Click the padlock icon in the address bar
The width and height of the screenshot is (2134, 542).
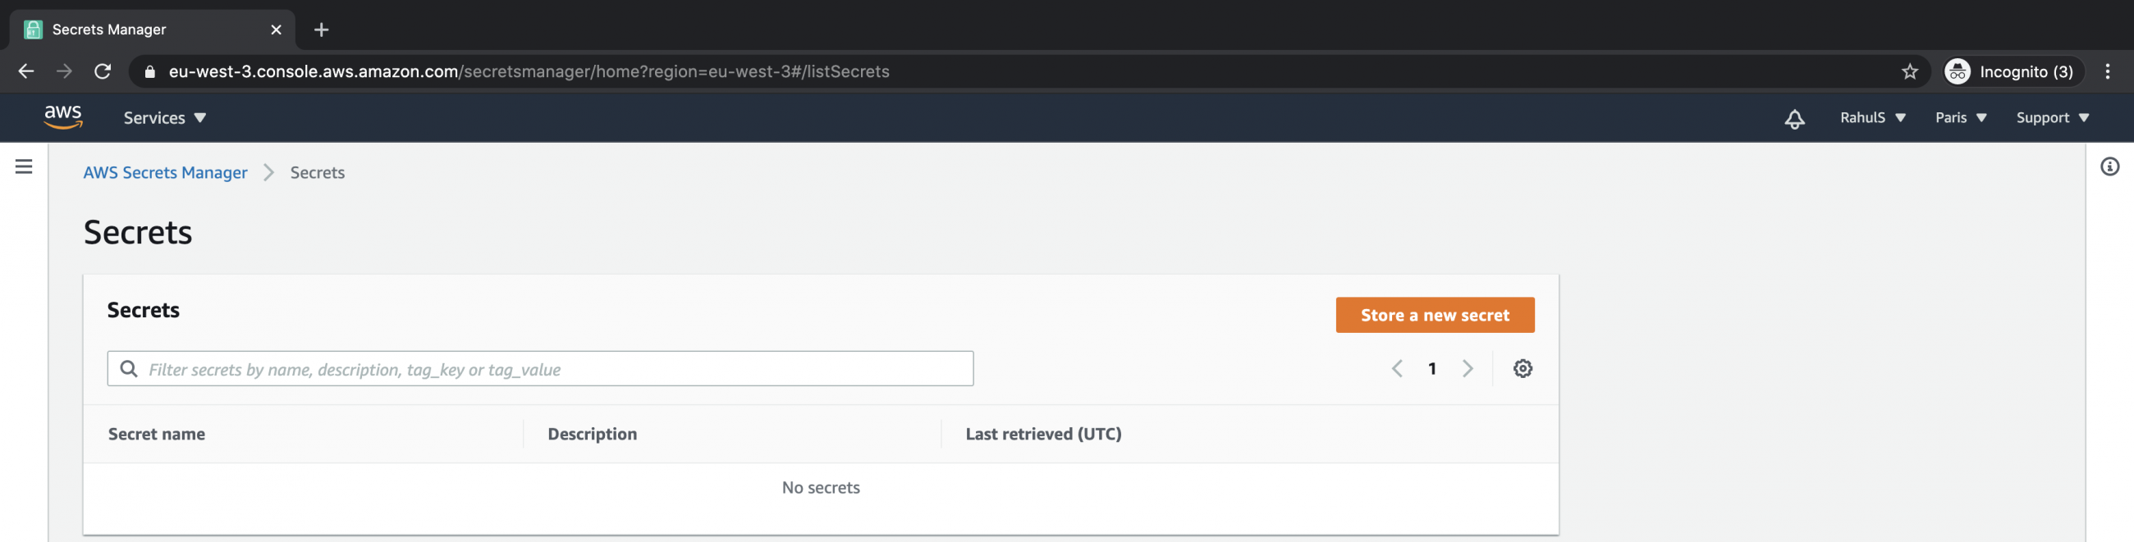point(150,71)
